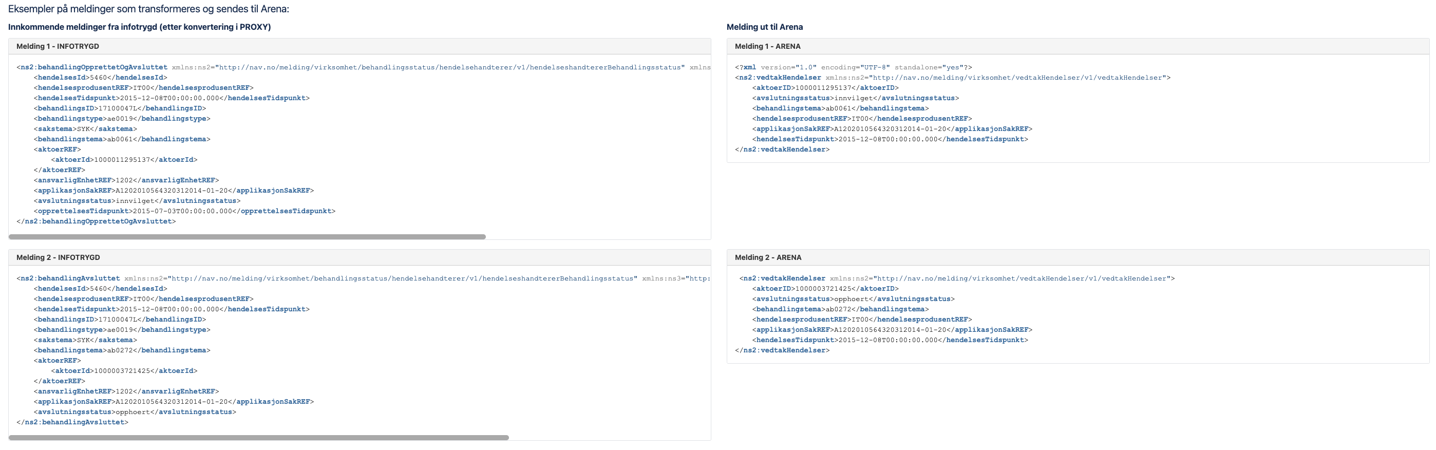Click avslutningsstatus opphoert in Melding 2 INFOTRYGD
This screenshot has width=1436, height=450.
[135, 412]
